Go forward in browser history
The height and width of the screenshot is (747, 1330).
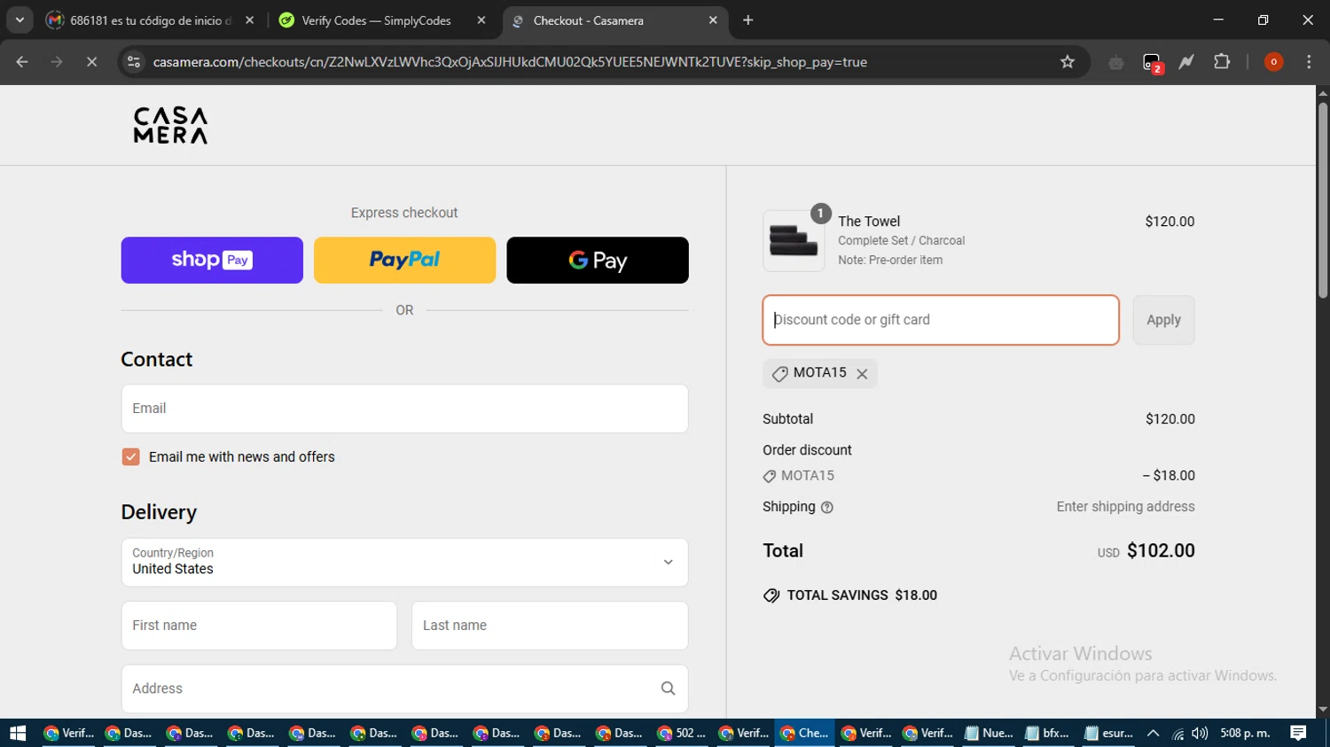click(57, 62)
